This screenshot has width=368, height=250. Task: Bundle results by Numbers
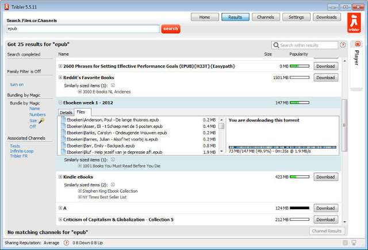coord(37,115)
